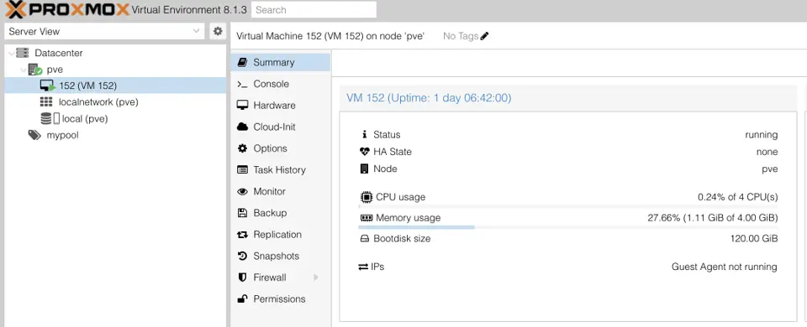The height and width of the screenshot is (327, 807).
Task: Open the Options tab
Action: 281,148
